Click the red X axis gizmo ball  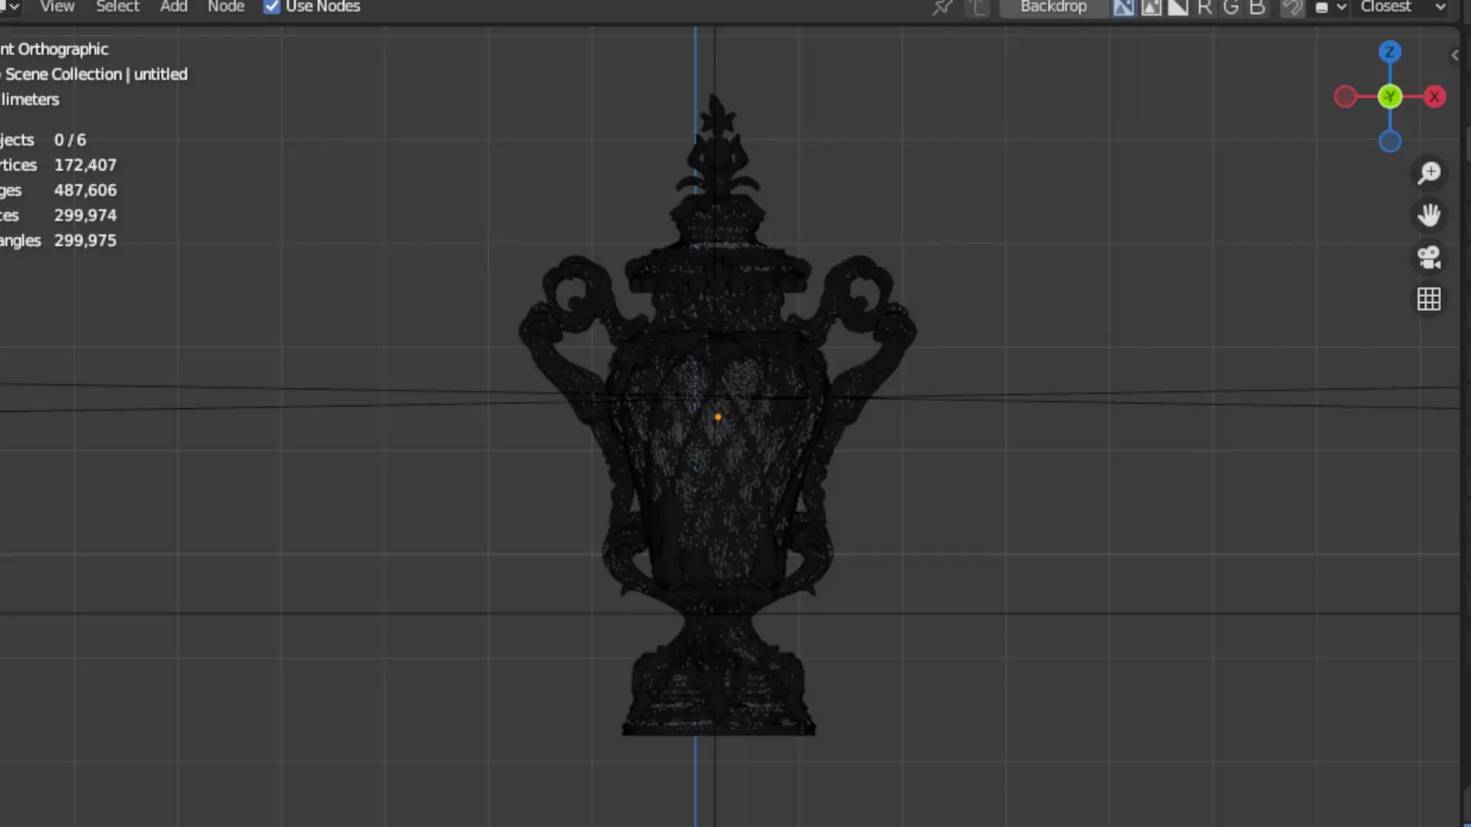(x=1434, y=96)
